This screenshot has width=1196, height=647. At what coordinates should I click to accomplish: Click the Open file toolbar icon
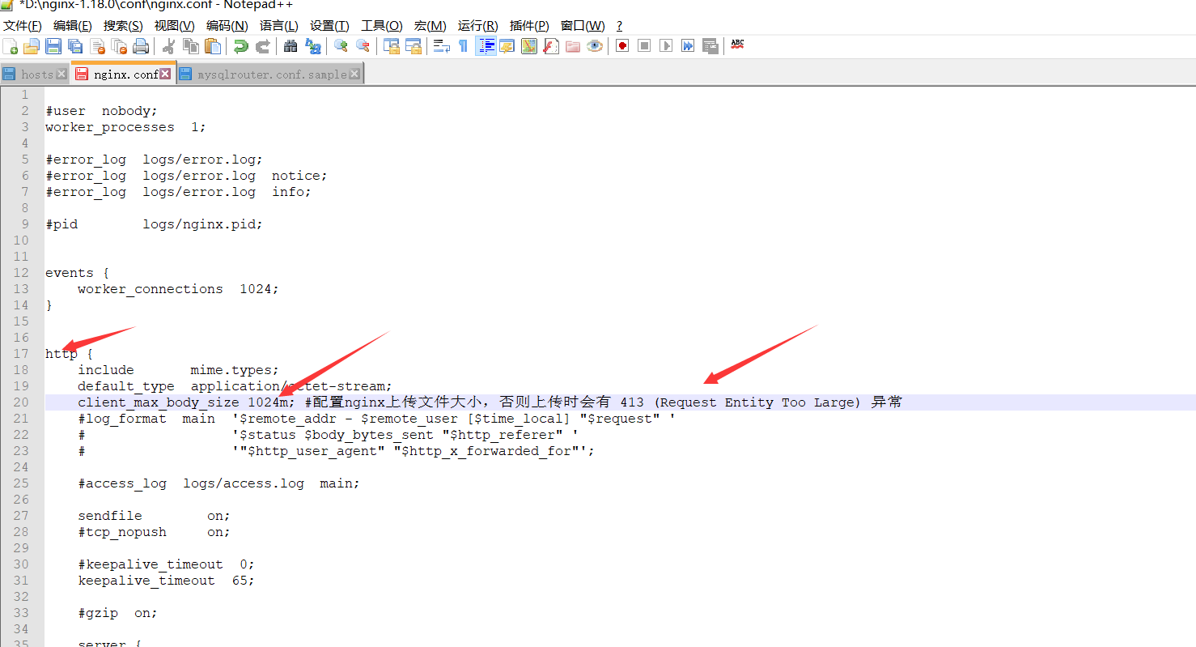click(x=32, y=46)
